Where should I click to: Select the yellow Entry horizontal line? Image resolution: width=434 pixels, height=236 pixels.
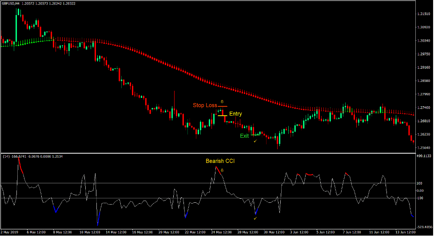click(x=222, y=116)
